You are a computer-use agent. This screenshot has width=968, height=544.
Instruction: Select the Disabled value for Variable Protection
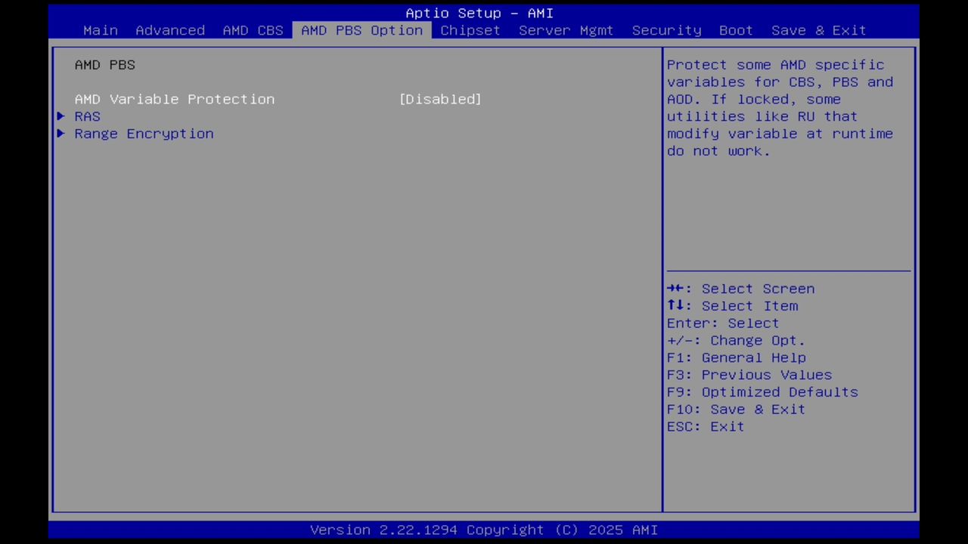coord(440,99)
